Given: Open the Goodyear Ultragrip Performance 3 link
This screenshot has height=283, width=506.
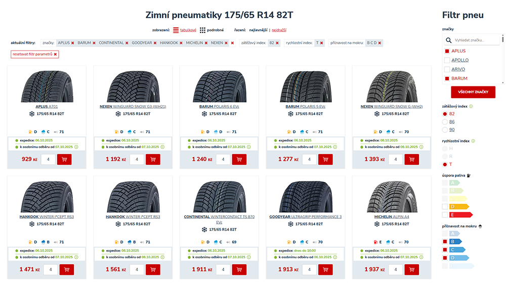Looking at the screenshot, I should point(305,217).
